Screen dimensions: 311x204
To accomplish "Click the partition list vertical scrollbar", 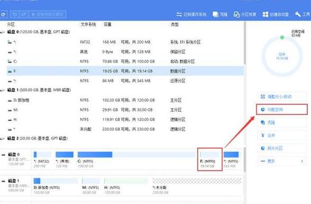I will pos(245,43).
